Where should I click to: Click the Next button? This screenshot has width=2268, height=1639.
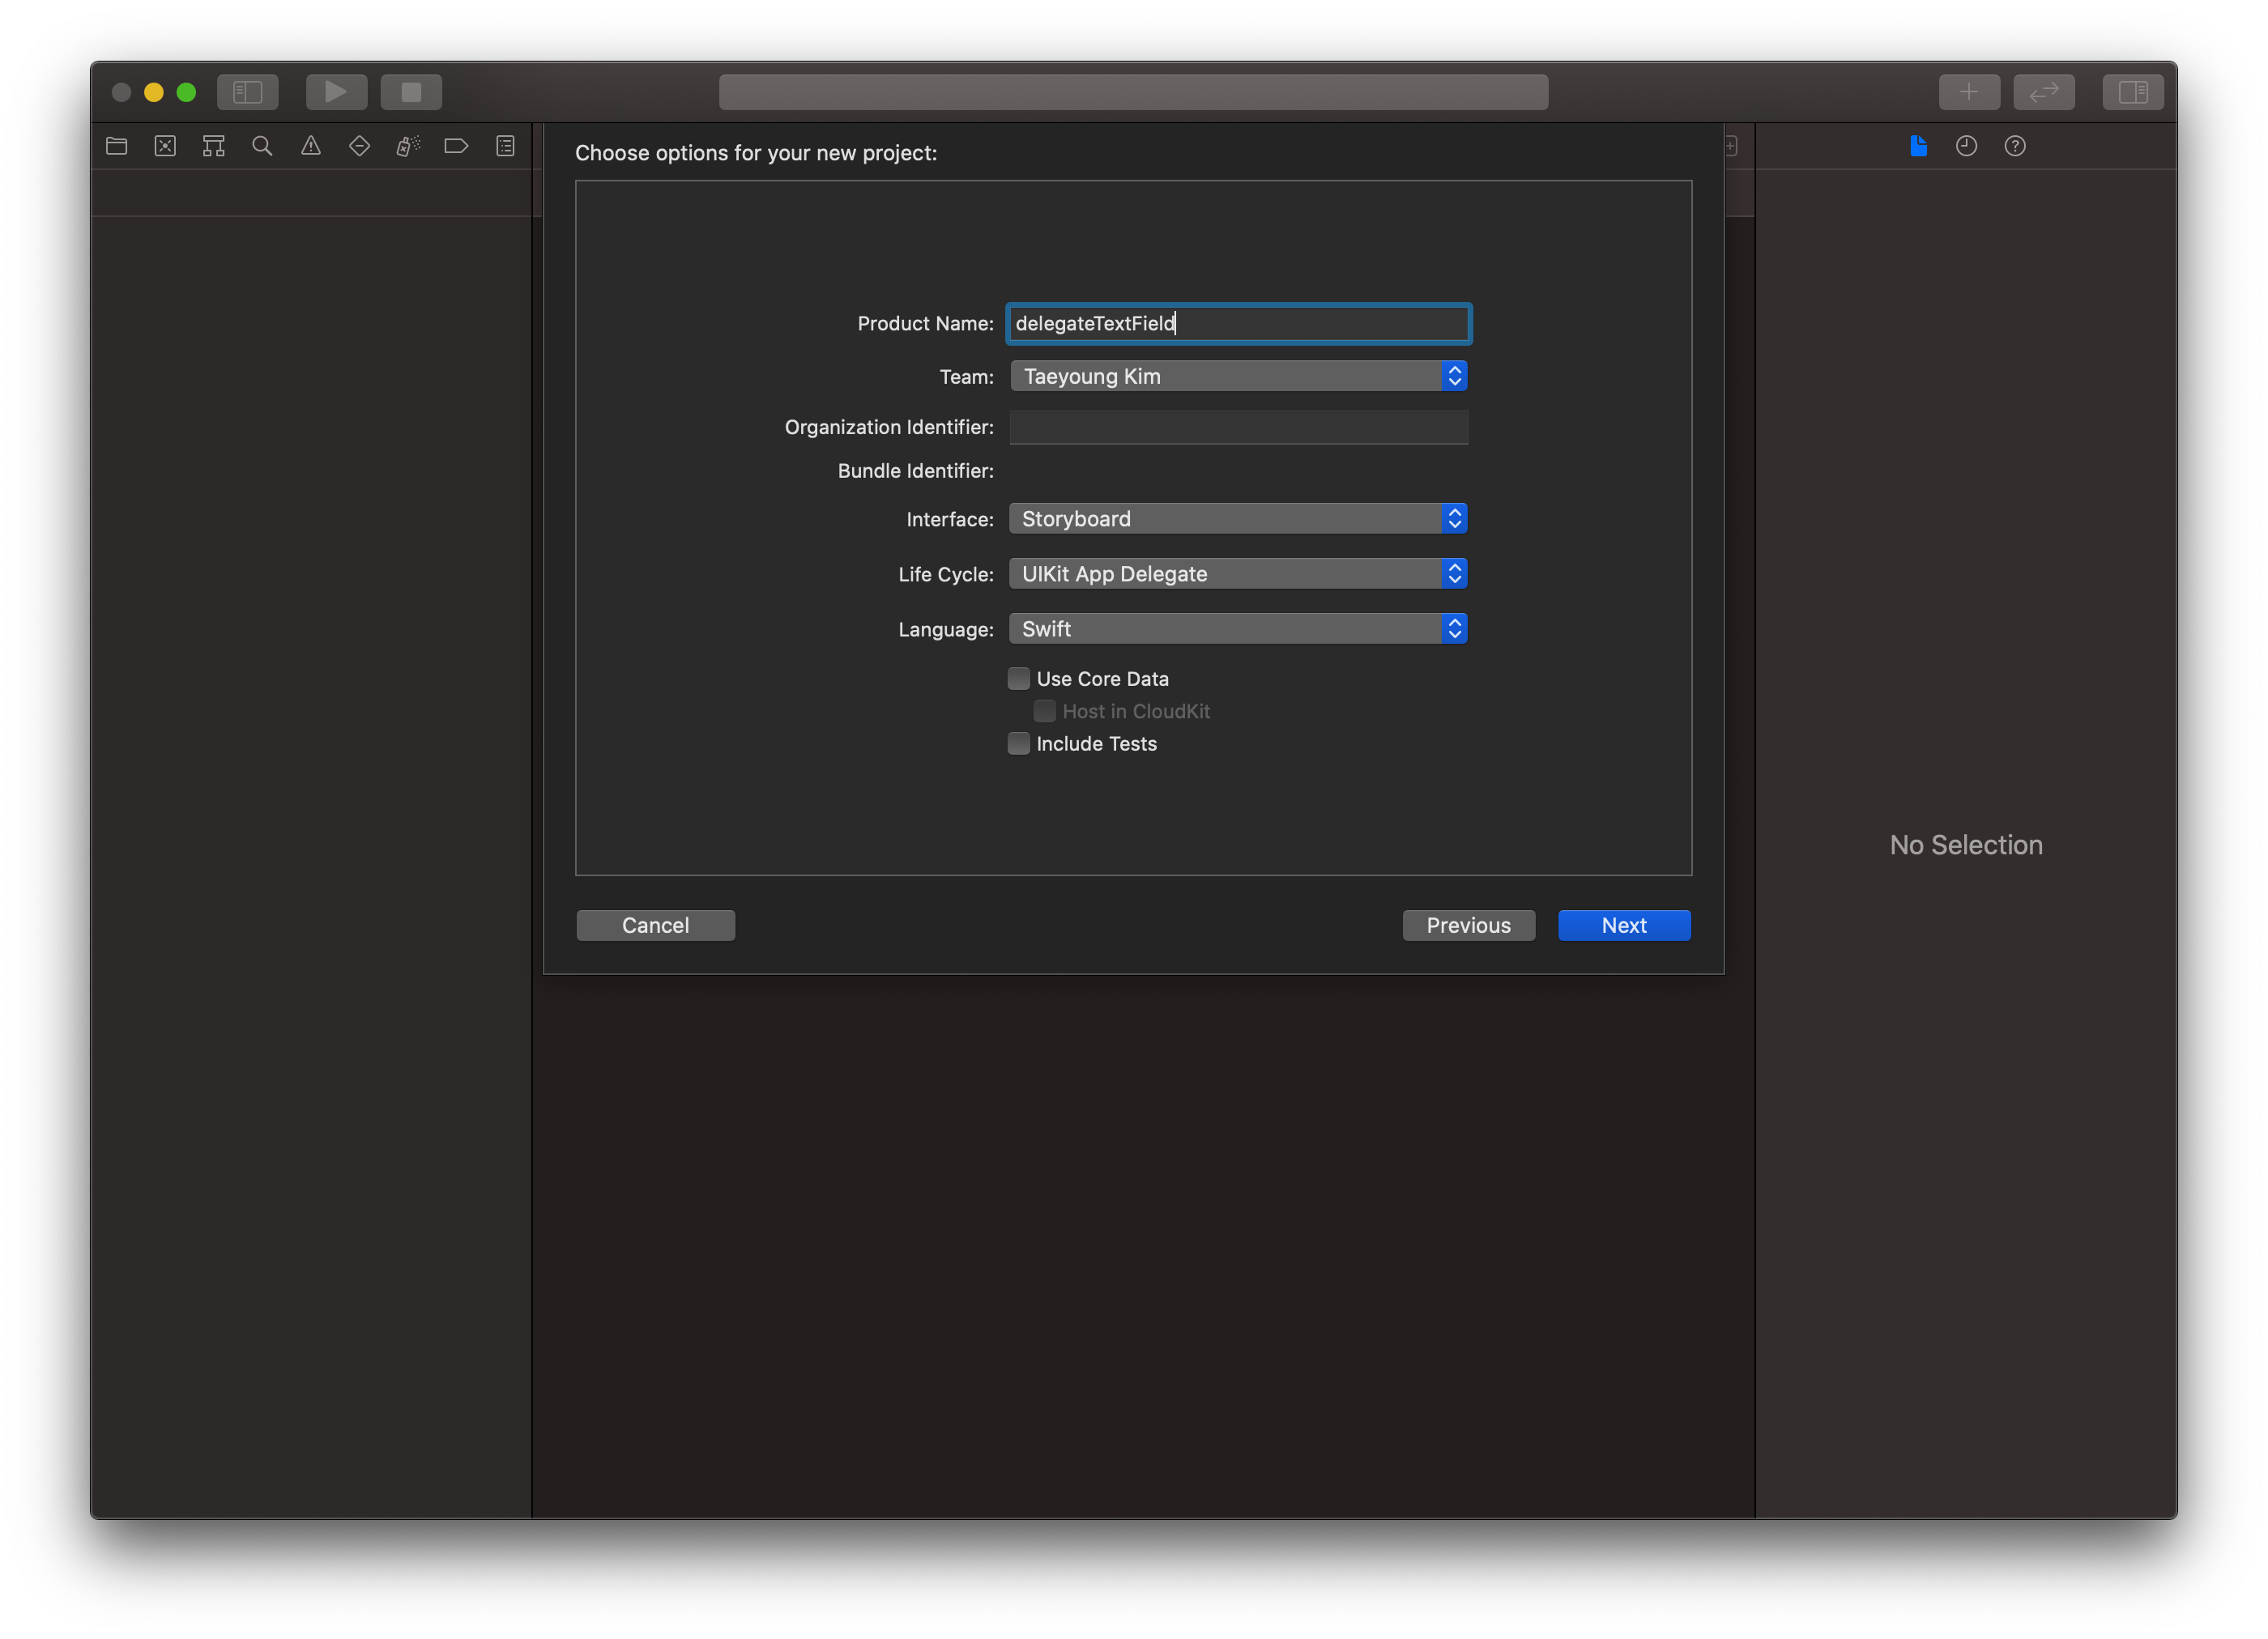coord(1624,925)
